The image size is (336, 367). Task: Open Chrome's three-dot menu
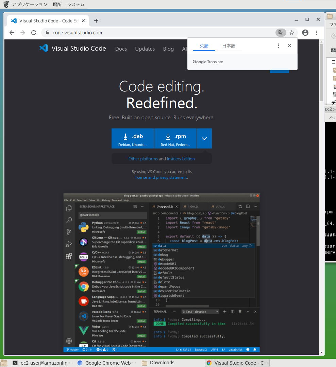(316, 33)
